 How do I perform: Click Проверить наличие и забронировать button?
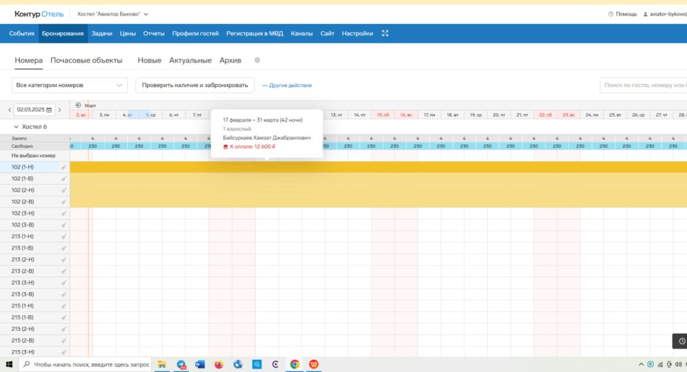(x=195, y=85)
